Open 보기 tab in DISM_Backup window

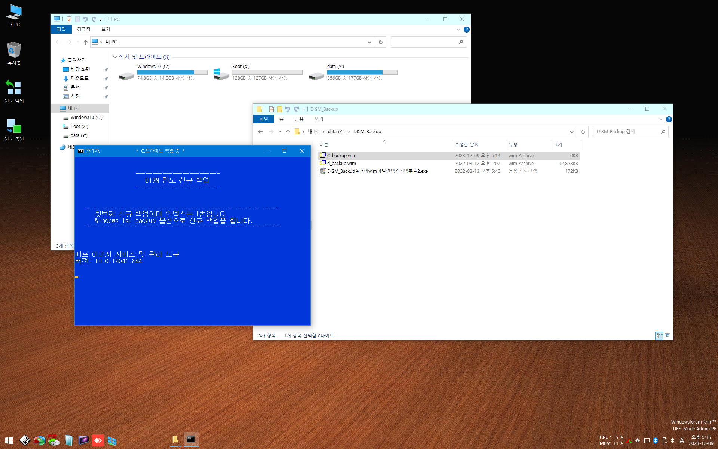(x=319, y=119)
